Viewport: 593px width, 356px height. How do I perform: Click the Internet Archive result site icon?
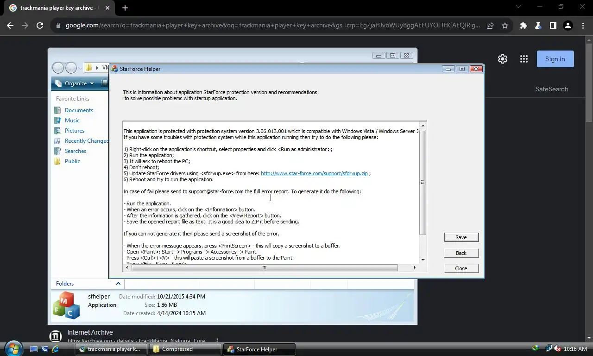tap(55, 336)
